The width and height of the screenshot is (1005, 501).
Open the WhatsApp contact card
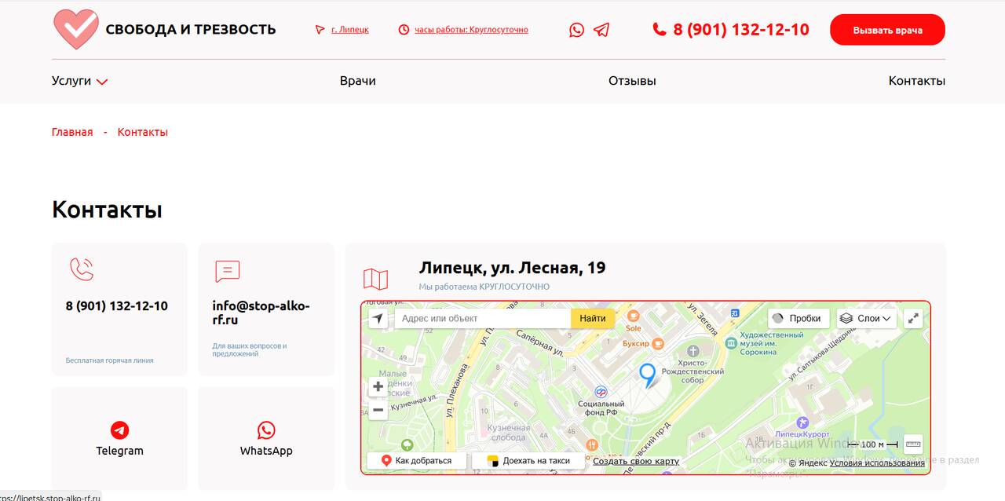click(266, 438)
